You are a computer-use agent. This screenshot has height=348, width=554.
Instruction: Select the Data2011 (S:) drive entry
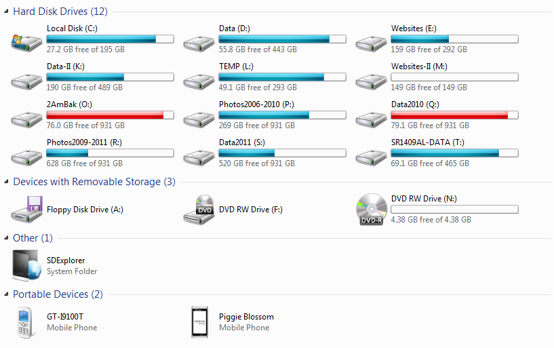click(x=241, y=142)
